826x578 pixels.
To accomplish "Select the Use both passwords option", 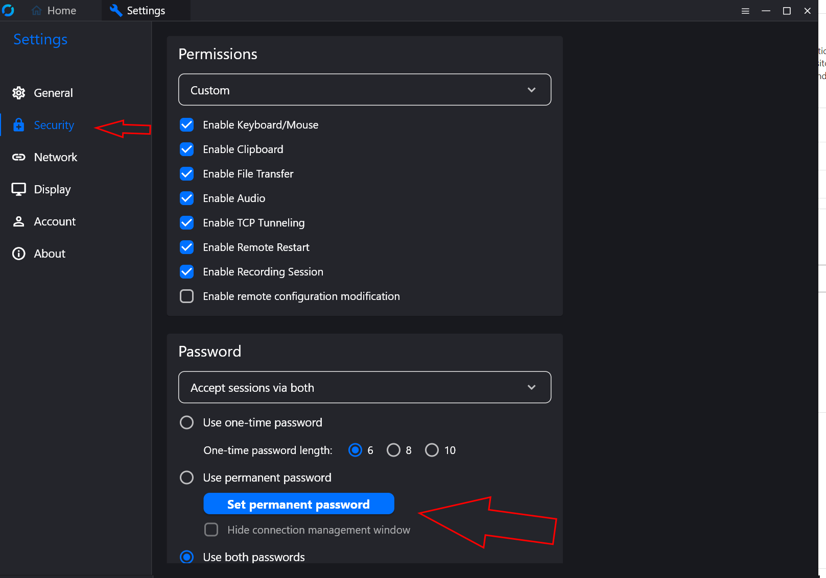I will (186, 557).
